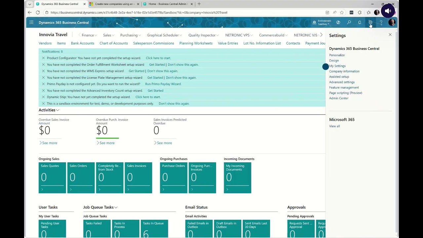This screenshot has width=423, height=238.
Task: Open the My Incoming Documents tile
Action: click(x=237, y=178)
